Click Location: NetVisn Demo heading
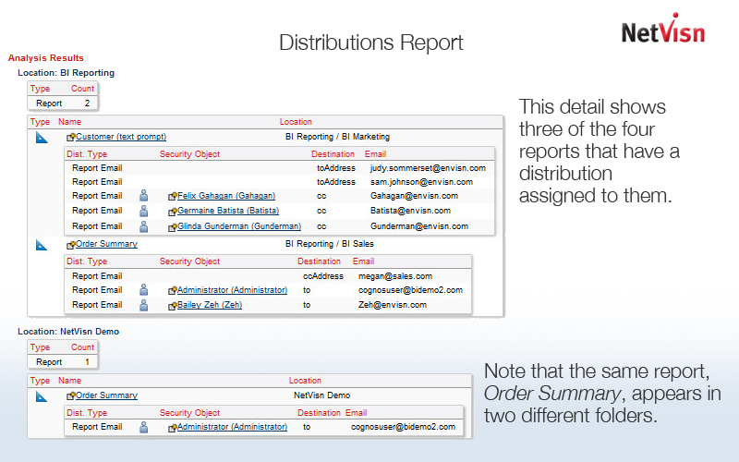 [68, 332]
